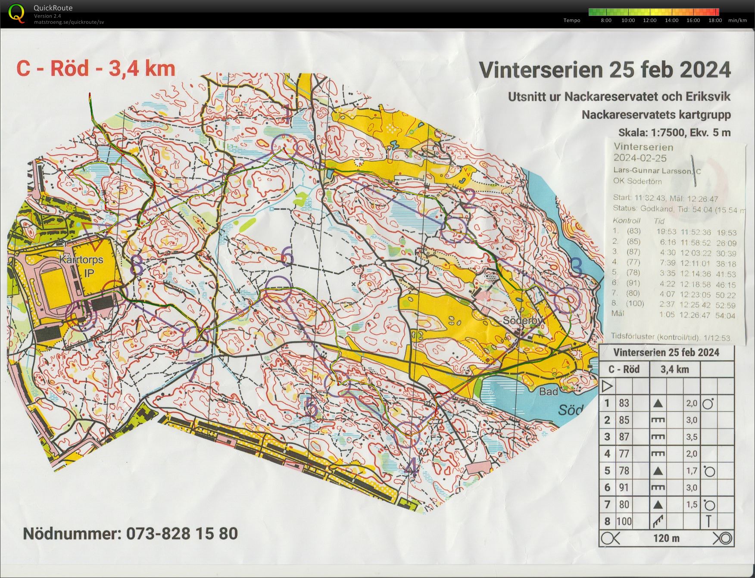The image size is (755, 578).
Task: Click split row '2. (85)' on result slip
Action: click(x=674, y=242)
